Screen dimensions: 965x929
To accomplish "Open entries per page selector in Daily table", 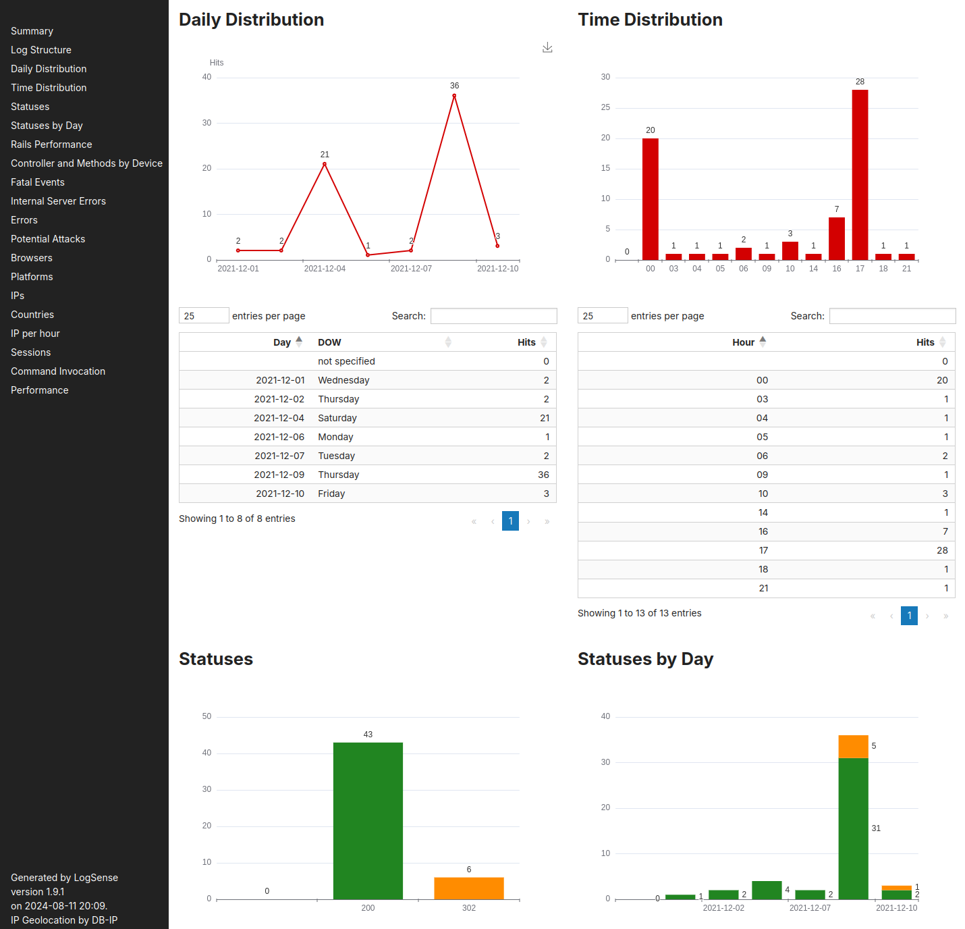I will (x=204, y=315).
